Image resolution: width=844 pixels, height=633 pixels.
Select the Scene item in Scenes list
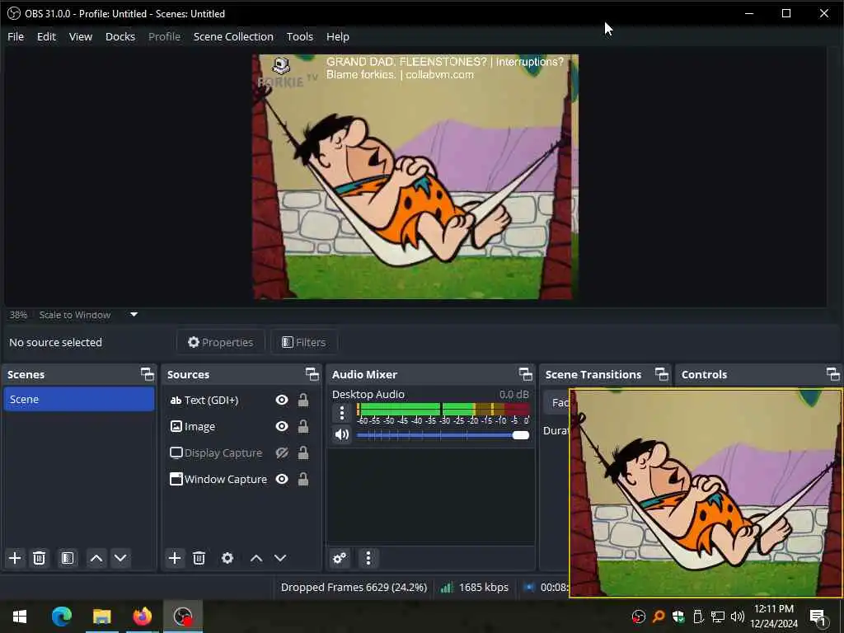click(79, 400)
